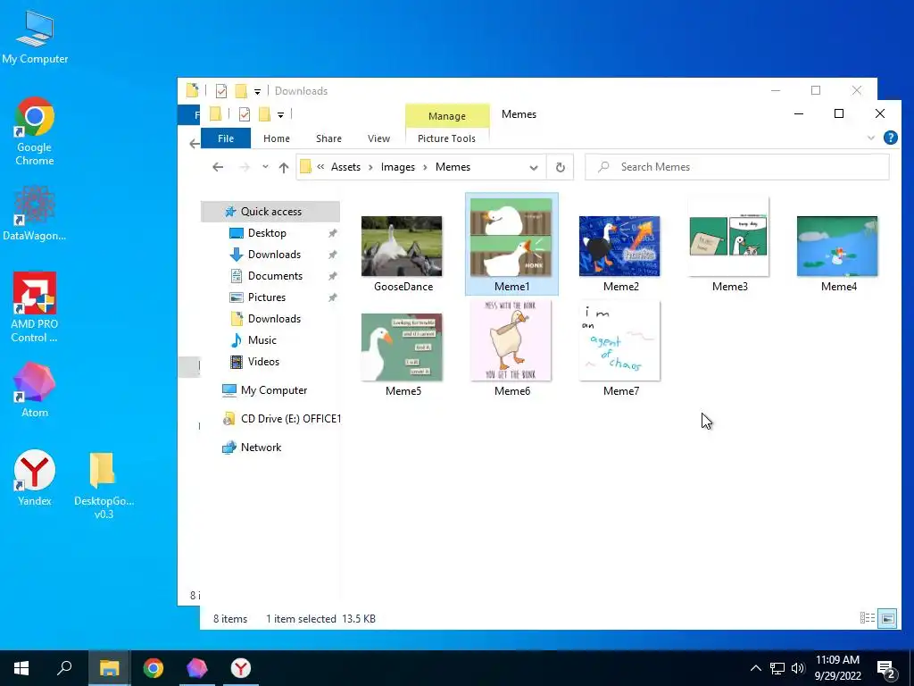The image size is (914, 686).
Task: Open the File menu in Memes window
Action: [226, 138]
